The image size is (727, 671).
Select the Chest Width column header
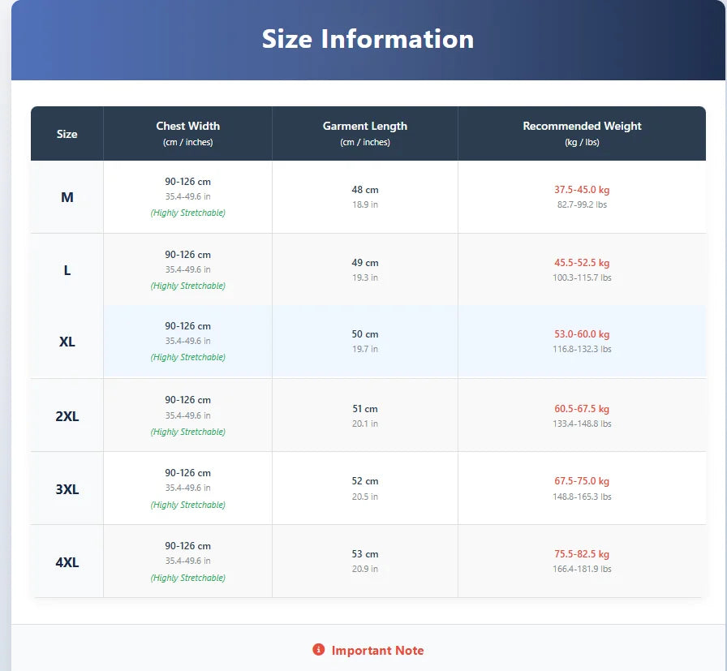[187, 127]
